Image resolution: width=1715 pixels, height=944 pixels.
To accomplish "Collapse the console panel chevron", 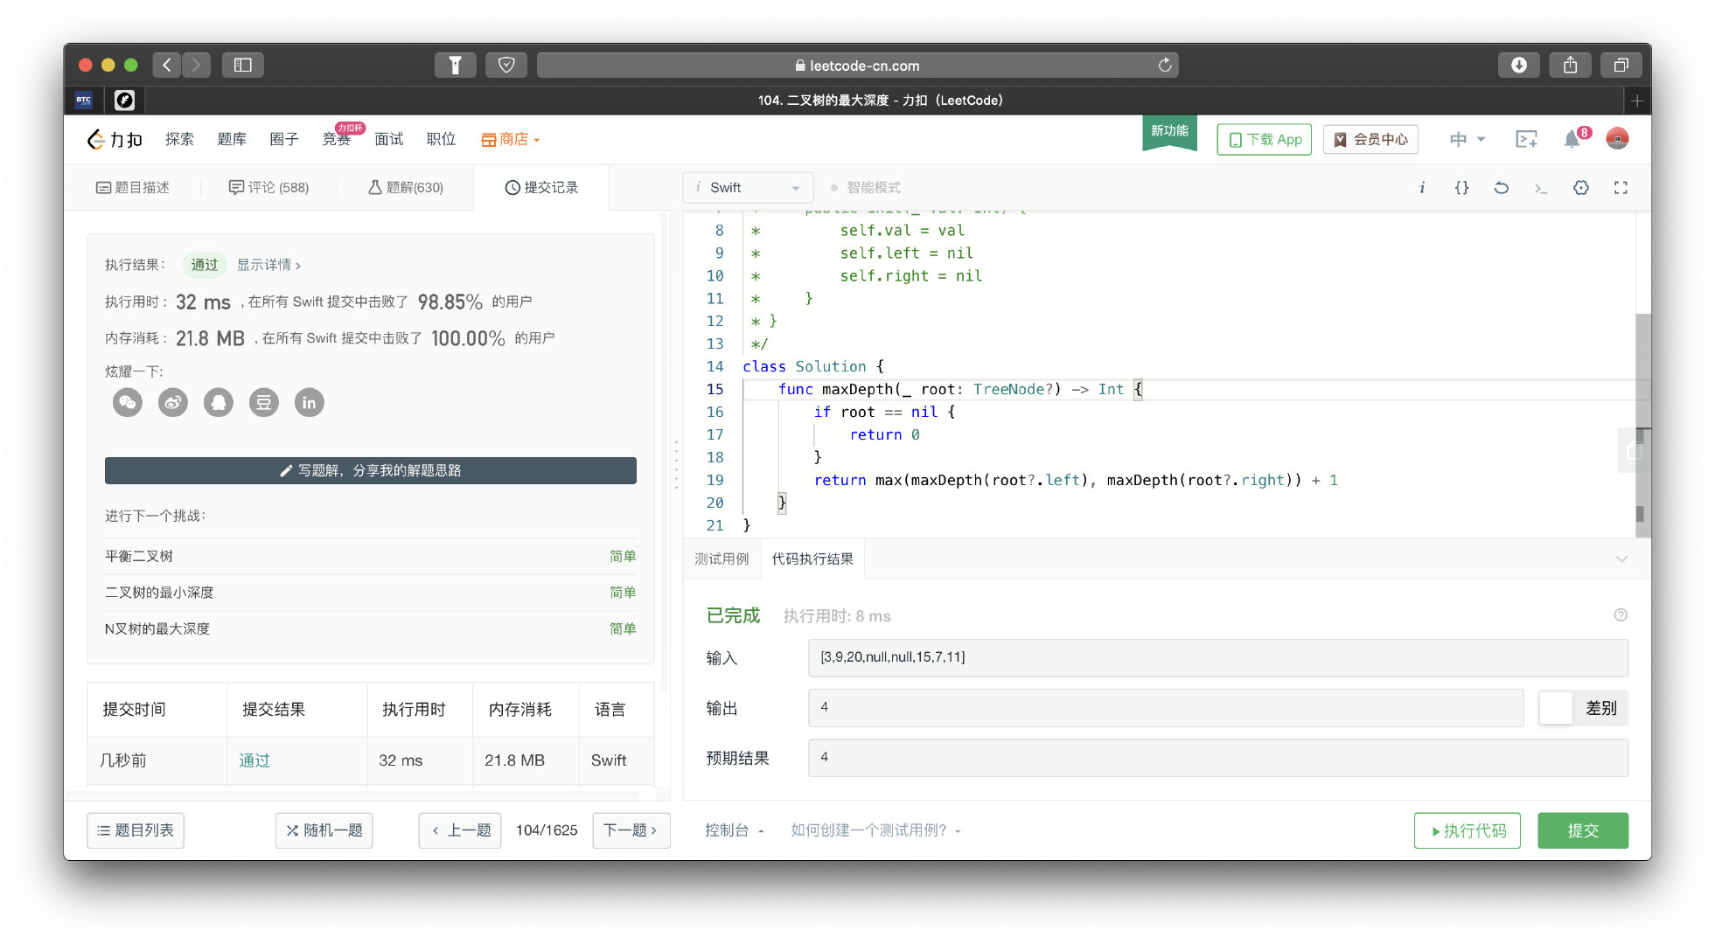I will tap(1621, 559).
